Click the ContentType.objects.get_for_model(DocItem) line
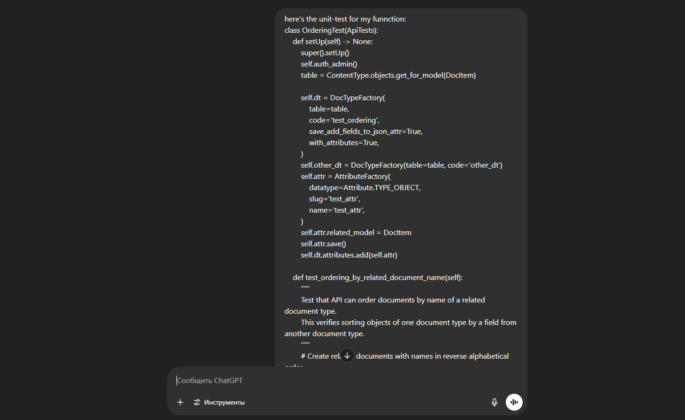Screen dimensions: 685x420 pyautogui.click(x=388, y=75)
